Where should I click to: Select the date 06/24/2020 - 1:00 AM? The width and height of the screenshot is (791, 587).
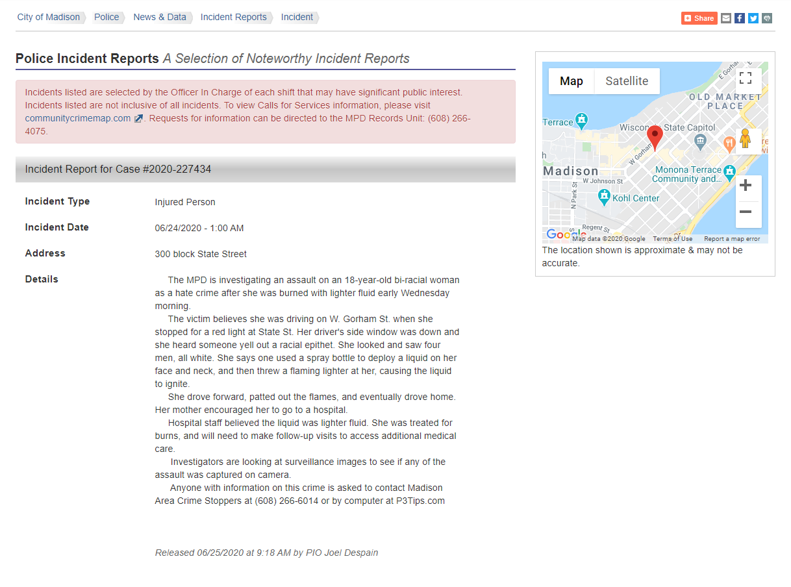click(x=199, y=228)
